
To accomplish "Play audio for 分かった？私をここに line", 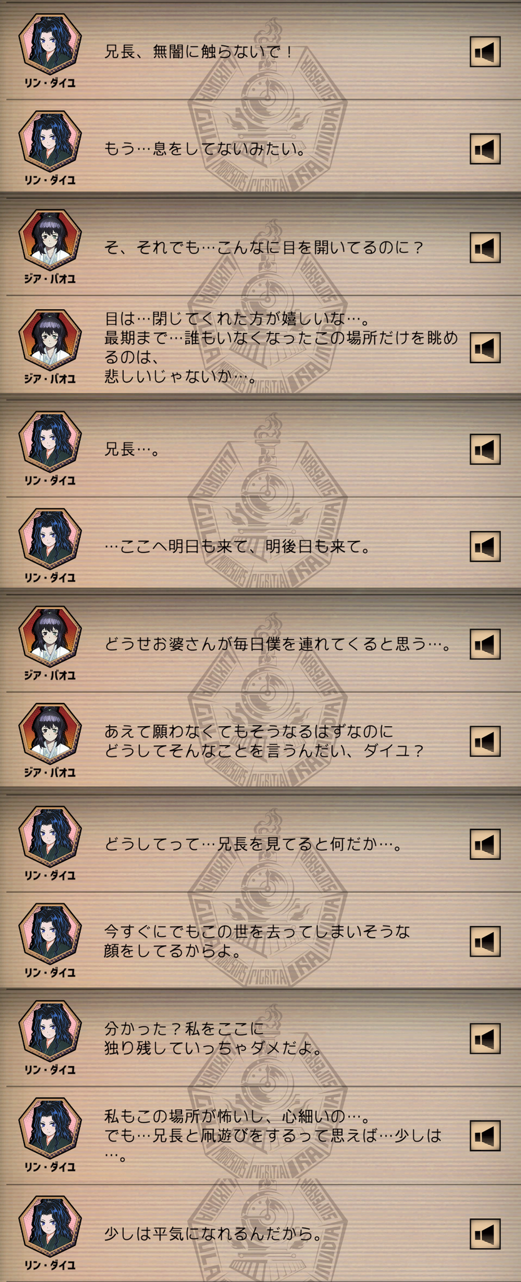I will click(485, 1038).
